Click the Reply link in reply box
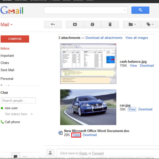This screenshot has width=159, height=159. pos(83,153)
